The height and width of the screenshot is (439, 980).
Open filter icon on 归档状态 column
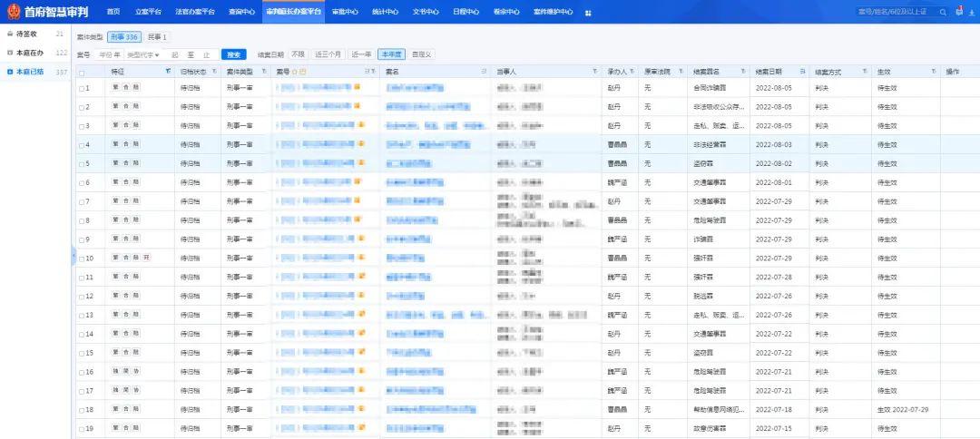[214, 72]
